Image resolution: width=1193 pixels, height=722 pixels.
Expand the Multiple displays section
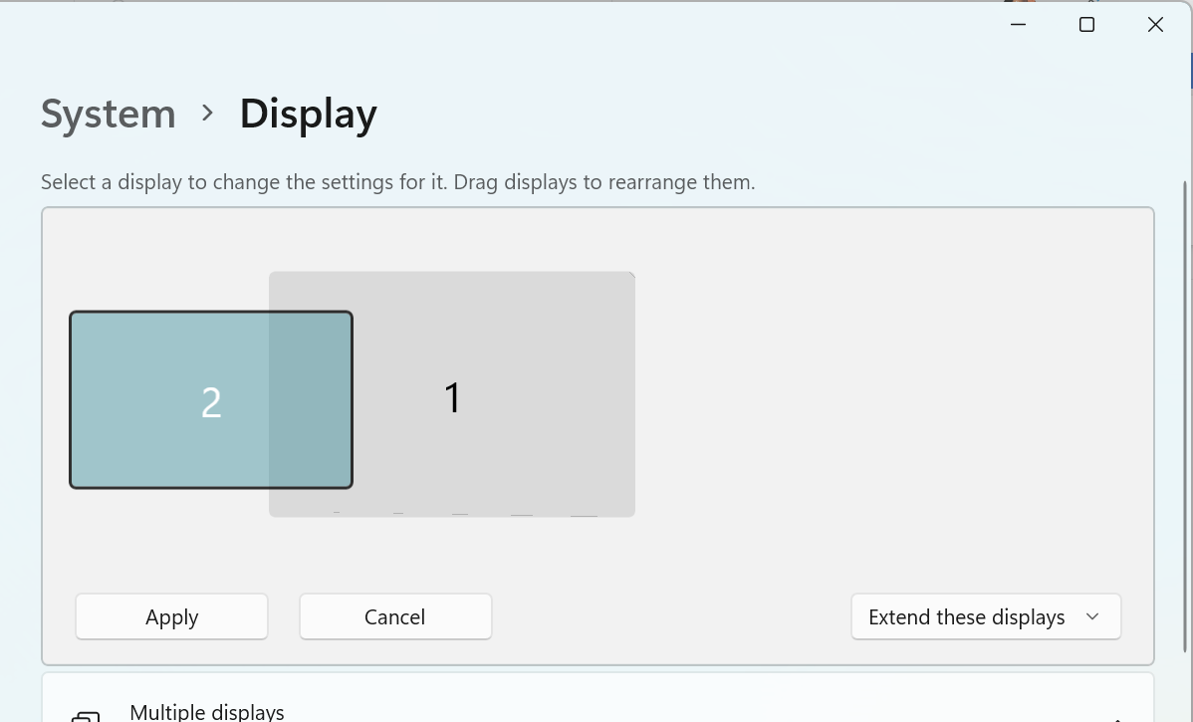pos(597,711)
